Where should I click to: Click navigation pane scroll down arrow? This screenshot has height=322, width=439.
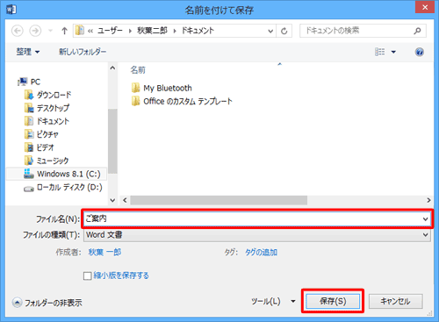coord(112,200)
